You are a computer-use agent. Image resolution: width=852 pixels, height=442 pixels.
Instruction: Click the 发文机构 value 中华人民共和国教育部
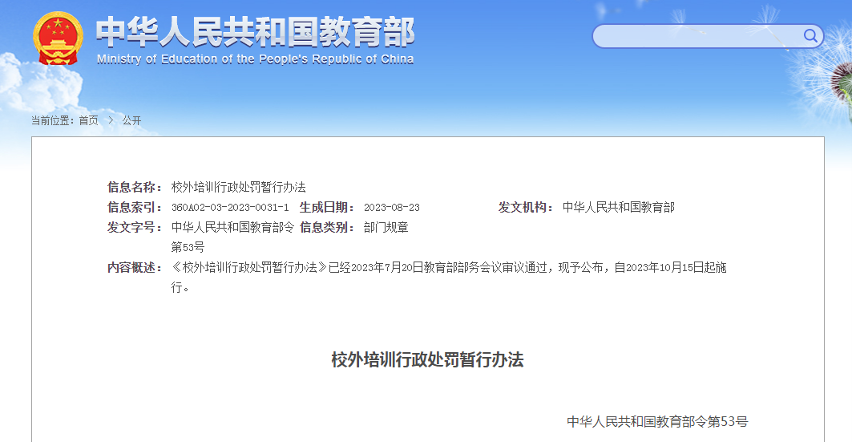(x=618, y=207)
